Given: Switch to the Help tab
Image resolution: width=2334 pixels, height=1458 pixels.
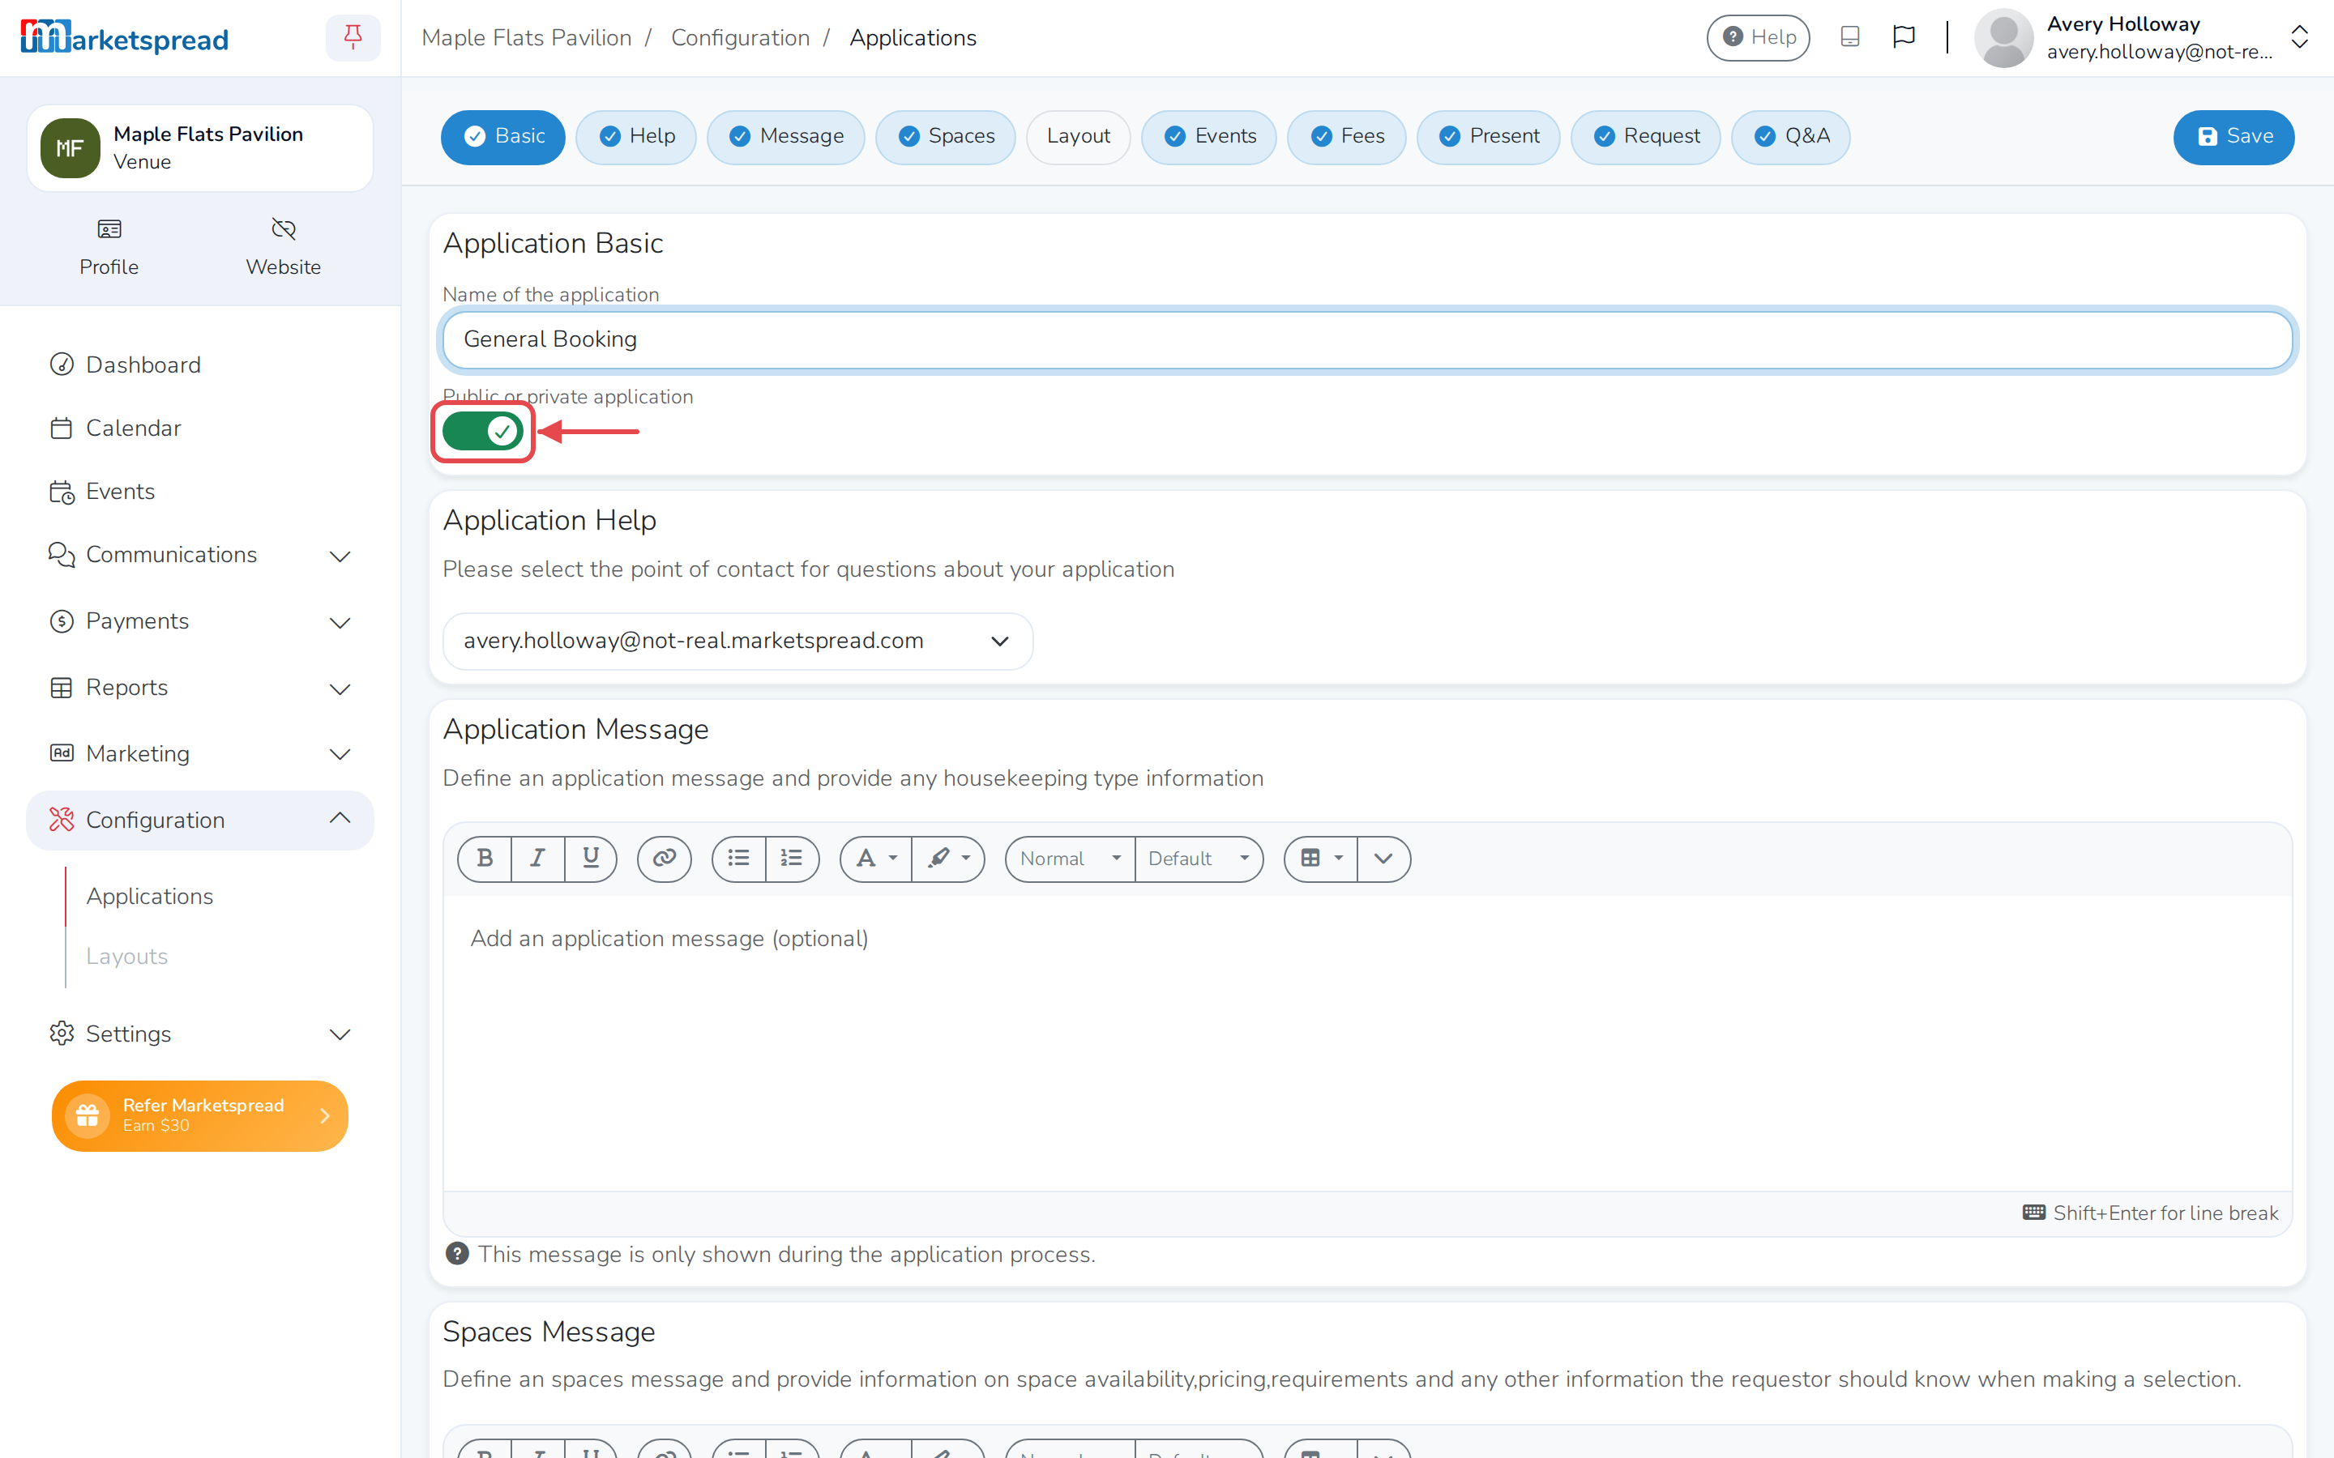Looking at the screenshot, I should 635,137.
